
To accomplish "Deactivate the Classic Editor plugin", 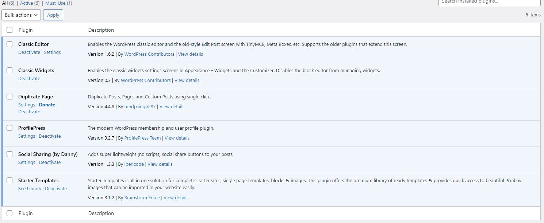I will pos(29,52).
